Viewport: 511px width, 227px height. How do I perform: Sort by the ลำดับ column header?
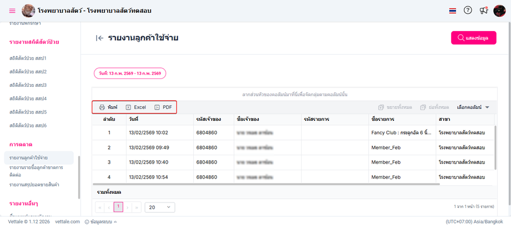[109, 119]
